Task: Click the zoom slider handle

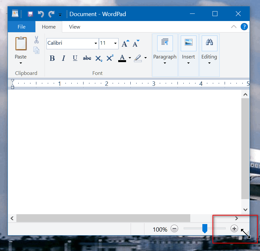Action: 205,229
